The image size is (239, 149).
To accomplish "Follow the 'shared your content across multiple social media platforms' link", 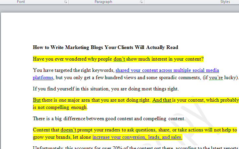I will (167, 70).
